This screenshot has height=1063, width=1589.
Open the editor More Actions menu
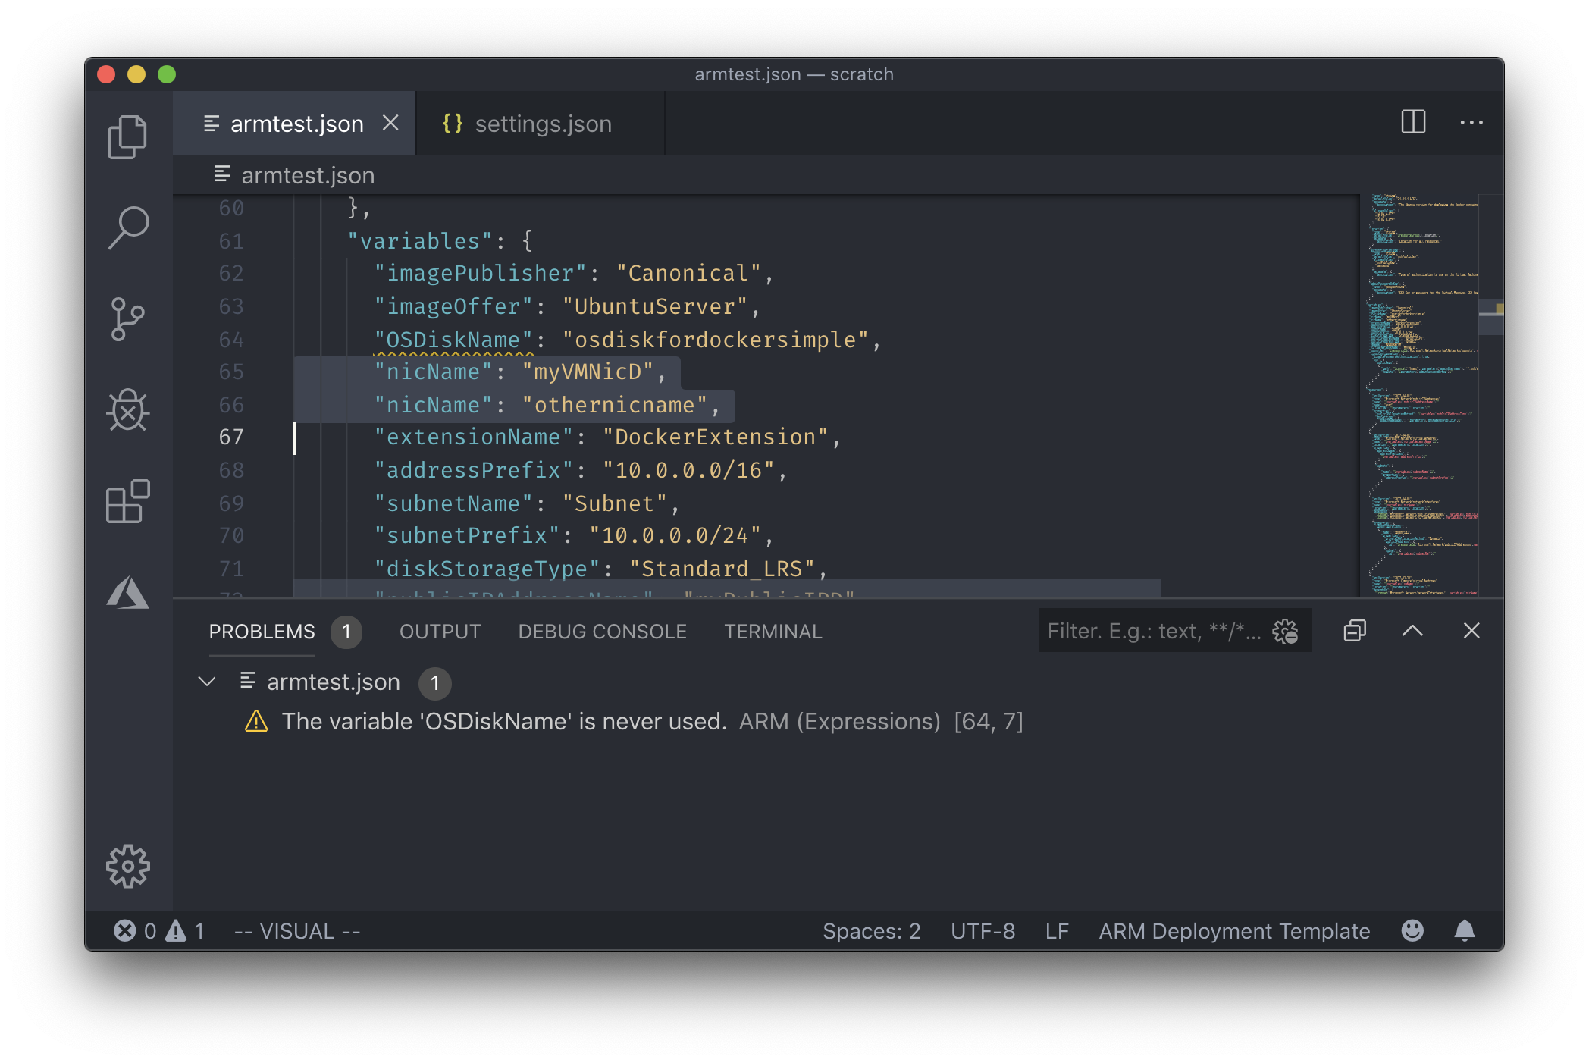[1472, 122]
